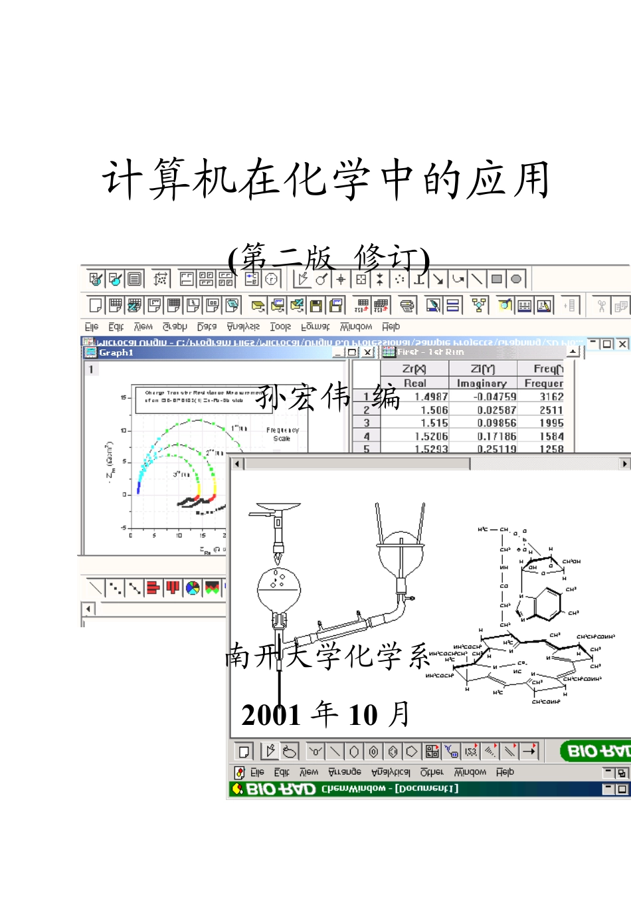This screenshot has height=897, width=631.
Task: Click worksheet cell containing 1.4987
Action: click(x=414, y=397)
